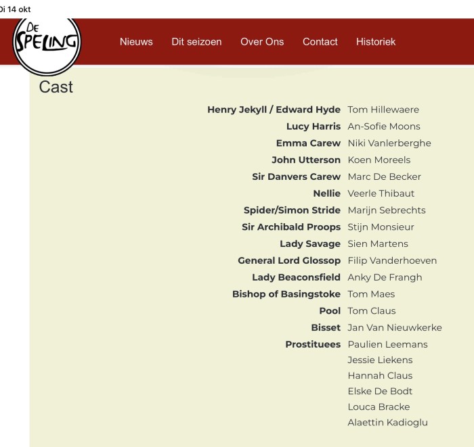Select the Historiek menu item
The height and width of the screenshot is (447, 474).
click(376, 42)
